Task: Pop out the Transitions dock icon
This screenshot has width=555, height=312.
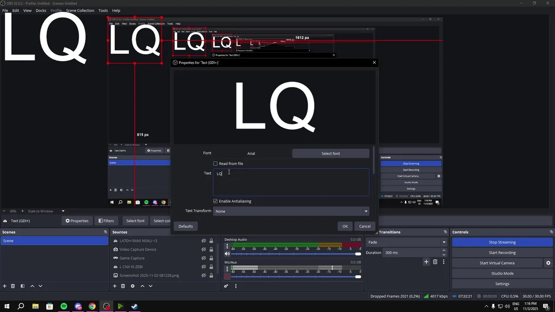Action: [x=445, y=232]
